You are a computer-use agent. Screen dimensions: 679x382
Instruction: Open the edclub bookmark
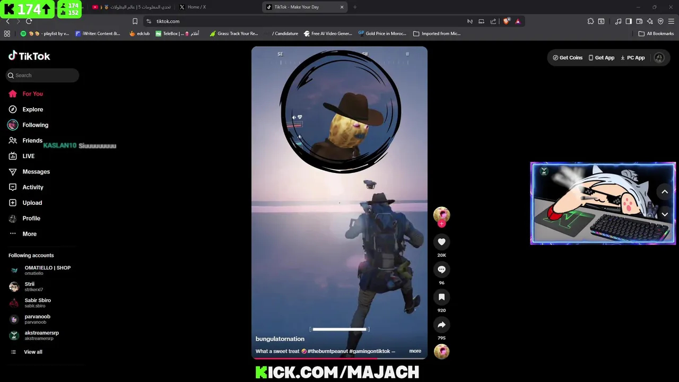point(140,33)
